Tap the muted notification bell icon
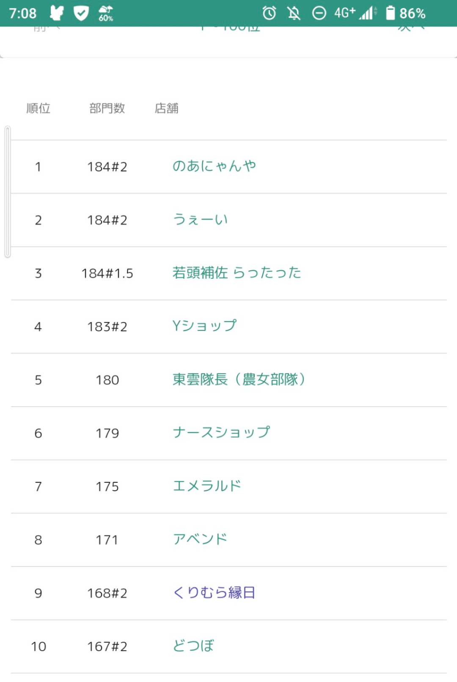Image resolution: width=457 pixels, height=682 pixels. 294,13
